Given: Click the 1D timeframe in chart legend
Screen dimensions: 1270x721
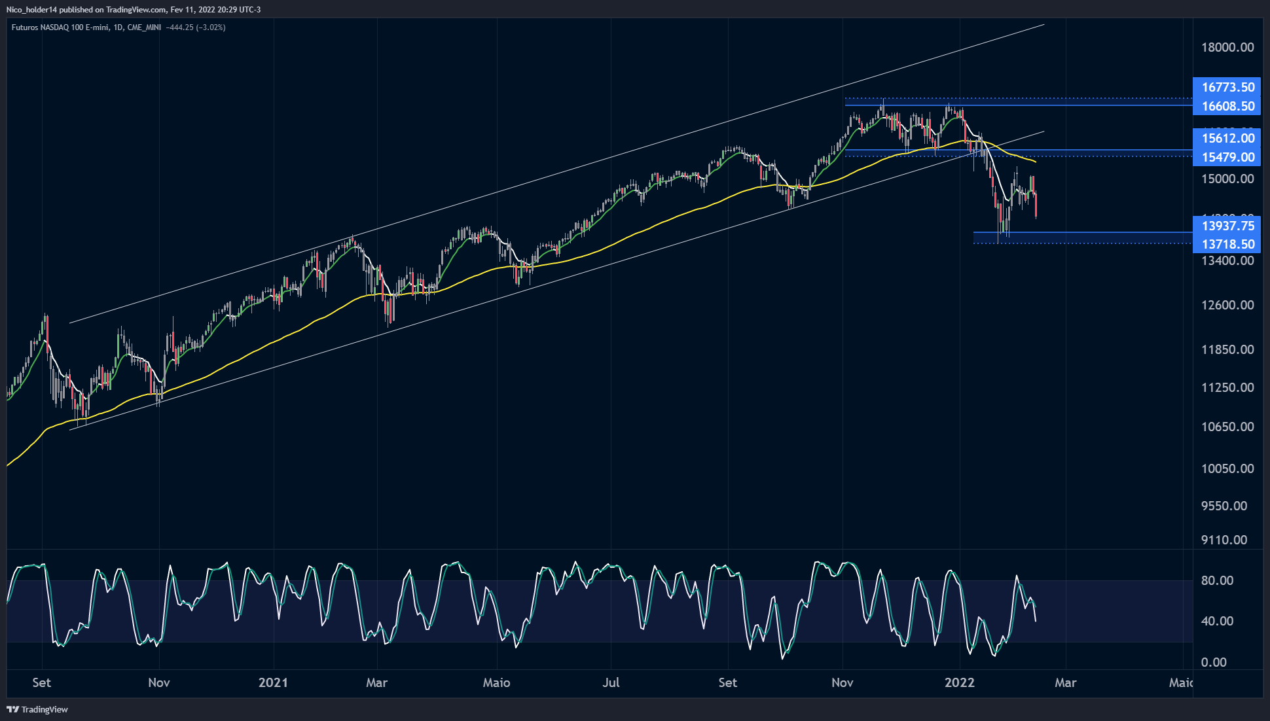Looking at the screenshot, I should (x=118, y=27).
